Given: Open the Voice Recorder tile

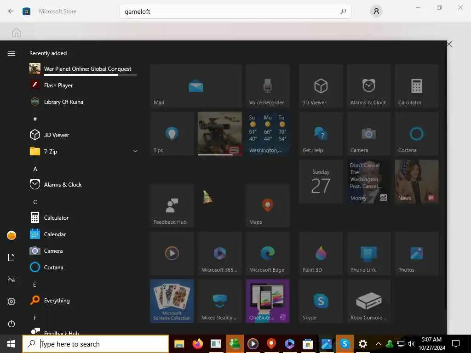Looking at the screenshot, I should pos(268,86).
